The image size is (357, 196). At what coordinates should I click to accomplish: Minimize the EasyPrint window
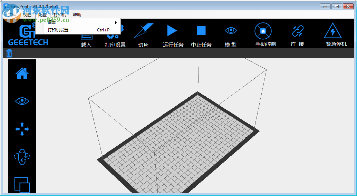325,7
